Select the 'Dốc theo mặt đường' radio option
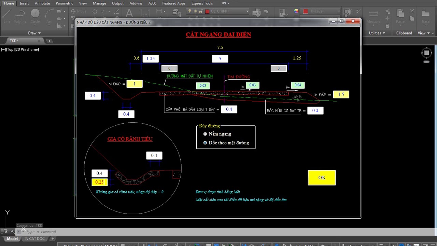Image resolution: width=437 pixels, height=246 pixels. (205, 143)
